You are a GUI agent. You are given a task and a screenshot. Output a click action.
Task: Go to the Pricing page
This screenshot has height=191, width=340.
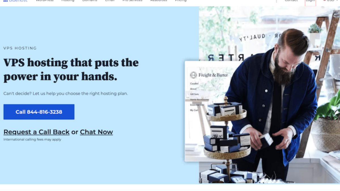click(x=181, y=1)
